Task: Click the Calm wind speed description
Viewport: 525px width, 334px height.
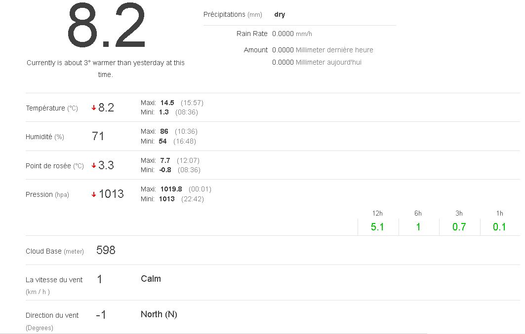Action: tap(151, 279)
